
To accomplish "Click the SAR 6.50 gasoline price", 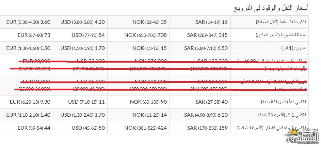I will [x=206, y=48].
